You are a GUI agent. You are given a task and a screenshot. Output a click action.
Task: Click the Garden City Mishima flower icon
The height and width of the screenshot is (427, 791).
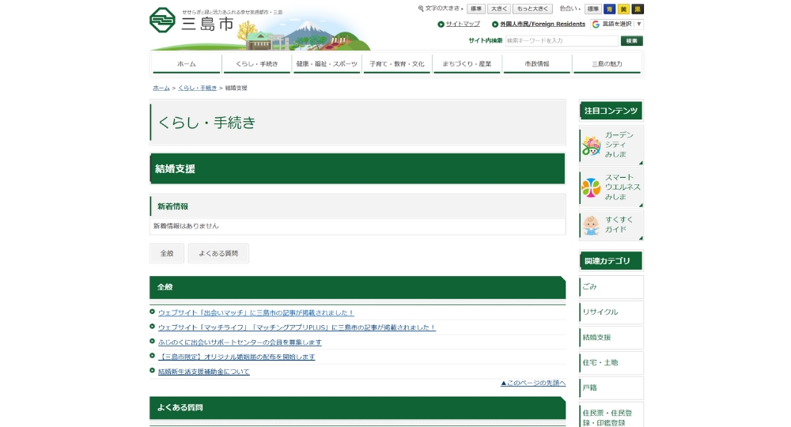[x=591, y=145]
